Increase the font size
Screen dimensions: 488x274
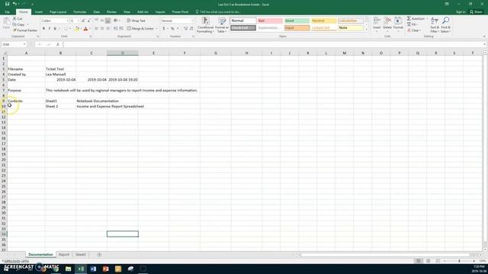83,21
